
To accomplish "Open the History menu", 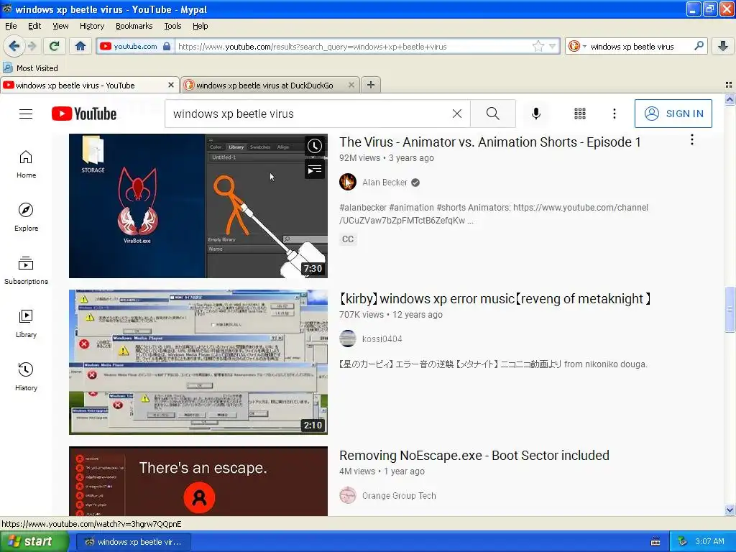I will 92,26.
